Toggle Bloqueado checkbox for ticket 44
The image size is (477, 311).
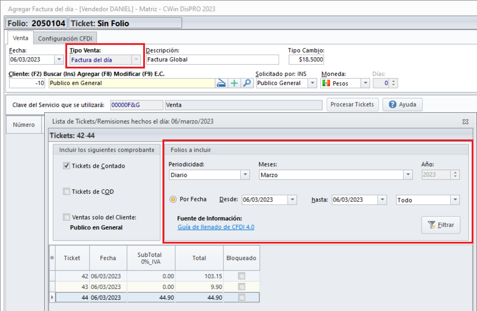tap(242, 297)
